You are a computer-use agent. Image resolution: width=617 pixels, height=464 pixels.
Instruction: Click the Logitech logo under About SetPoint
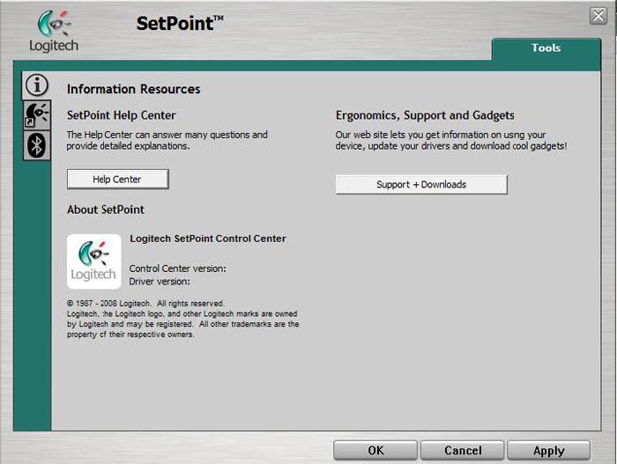[x=94, y=261]
